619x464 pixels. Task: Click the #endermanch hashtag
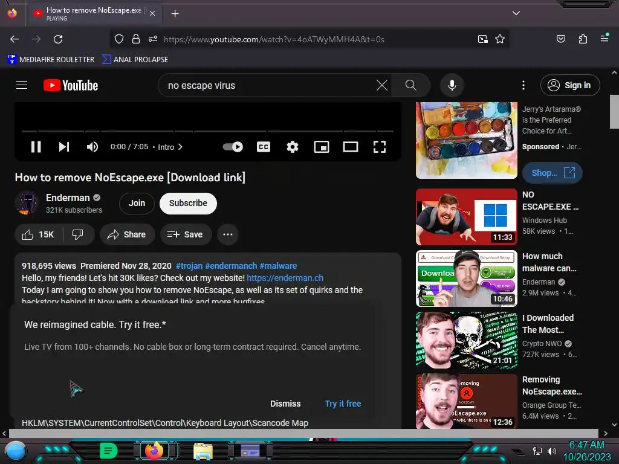pos(230,266)
